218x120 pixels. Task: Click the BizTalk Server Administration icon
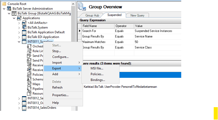tap(9, 9)
